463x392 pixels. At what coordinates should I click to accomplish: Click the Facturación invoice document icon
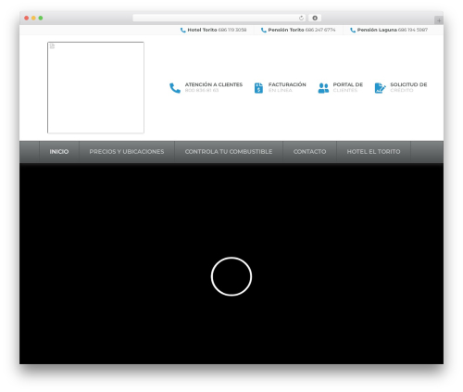[258, 88]
